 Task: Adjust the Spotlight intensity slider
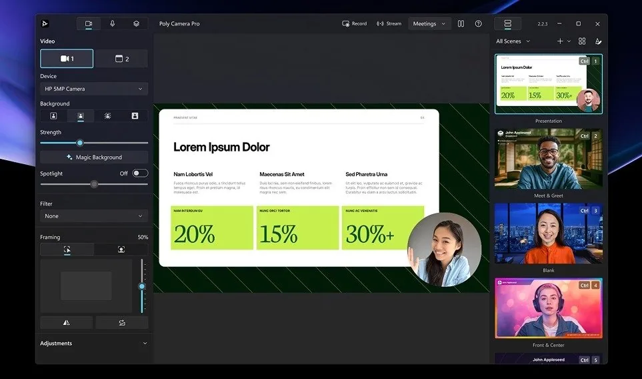coord(94,184)
